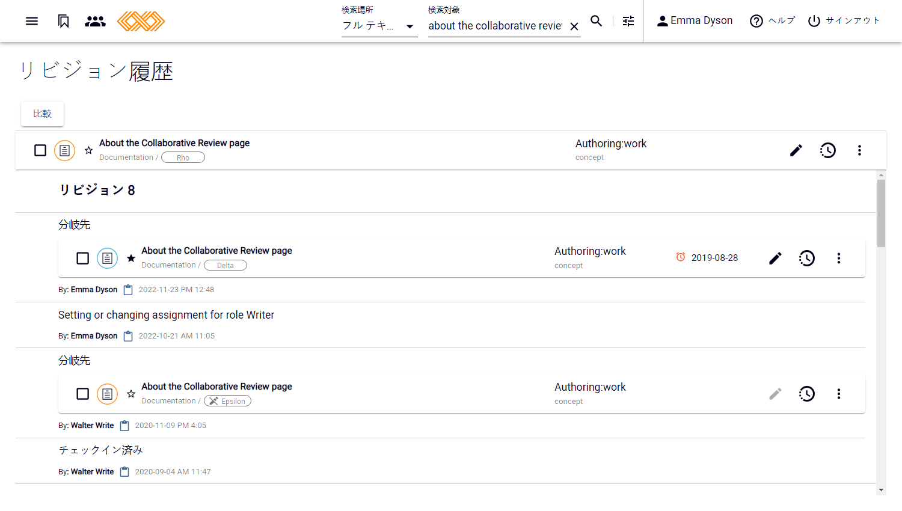
Task: Open more options menu in Rho row
Action: [x=859, y=150]
